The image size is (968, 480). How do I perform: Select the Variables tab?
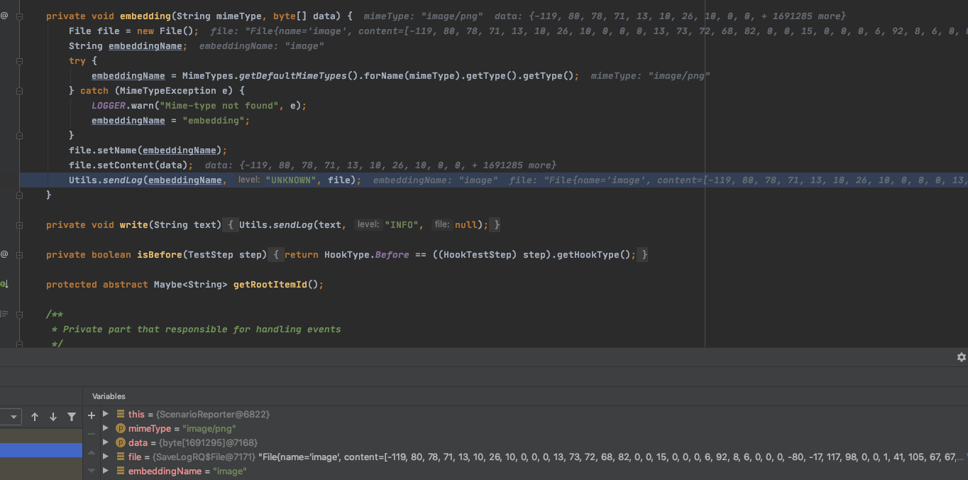[109, 396]
